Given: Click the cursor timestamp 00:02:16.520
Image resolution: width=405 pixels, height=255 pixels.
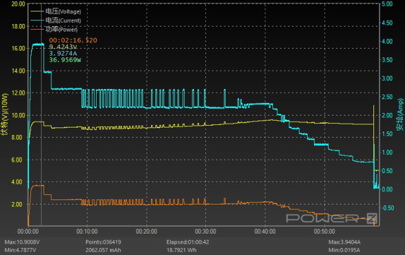Looking at the screenshot, I should pyautogui.click(x=73, y=40).
